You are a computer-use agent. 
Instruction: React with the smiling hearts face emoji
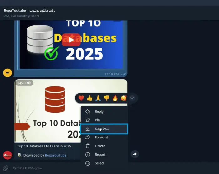point(124,98)
